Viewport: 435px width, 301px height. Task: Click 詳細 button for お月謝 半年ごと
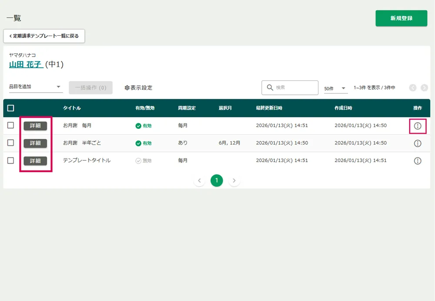point(35,143)
